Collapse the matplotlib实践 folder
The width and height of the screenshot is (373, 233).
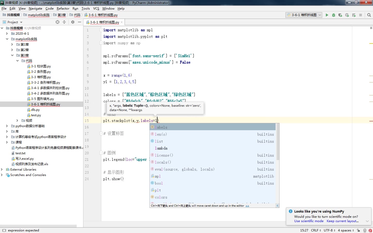coord(7,39)
